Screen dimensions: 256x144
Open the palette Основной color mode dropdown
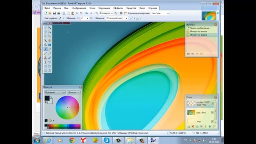[x=55, y=92]
